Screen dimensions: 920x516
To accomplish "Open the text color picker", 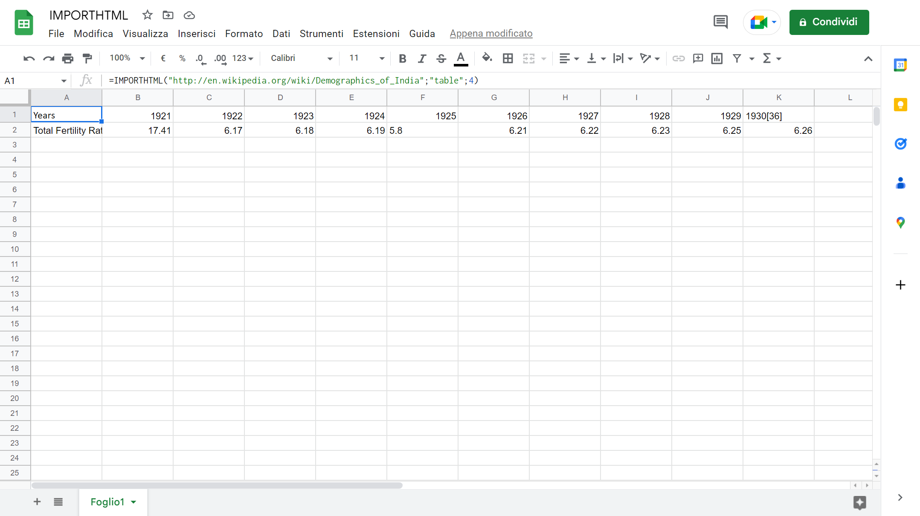I will (461, 58).
